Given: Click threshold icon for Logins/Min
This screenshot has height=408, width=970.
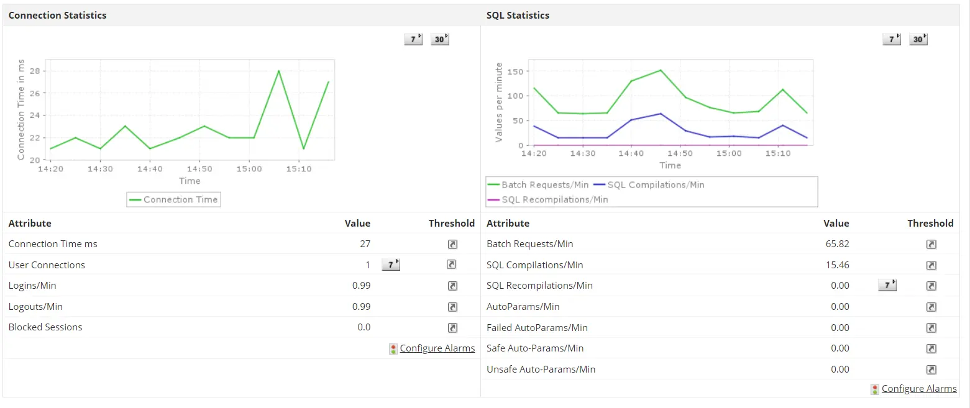Looking at the screenshot, I should pyautogui.click(x=452, y=286).
